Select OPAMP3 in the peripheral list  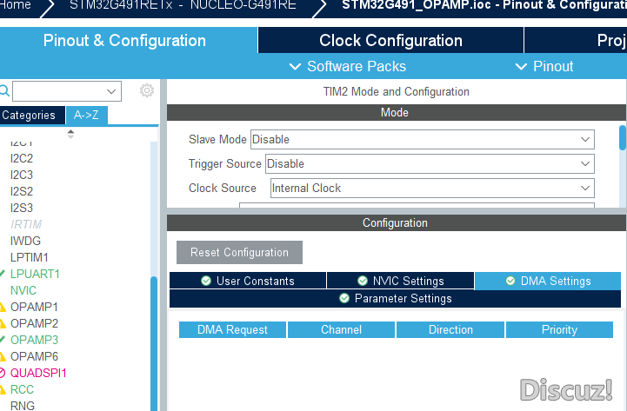pyautogui.click(x=34, y=340)
